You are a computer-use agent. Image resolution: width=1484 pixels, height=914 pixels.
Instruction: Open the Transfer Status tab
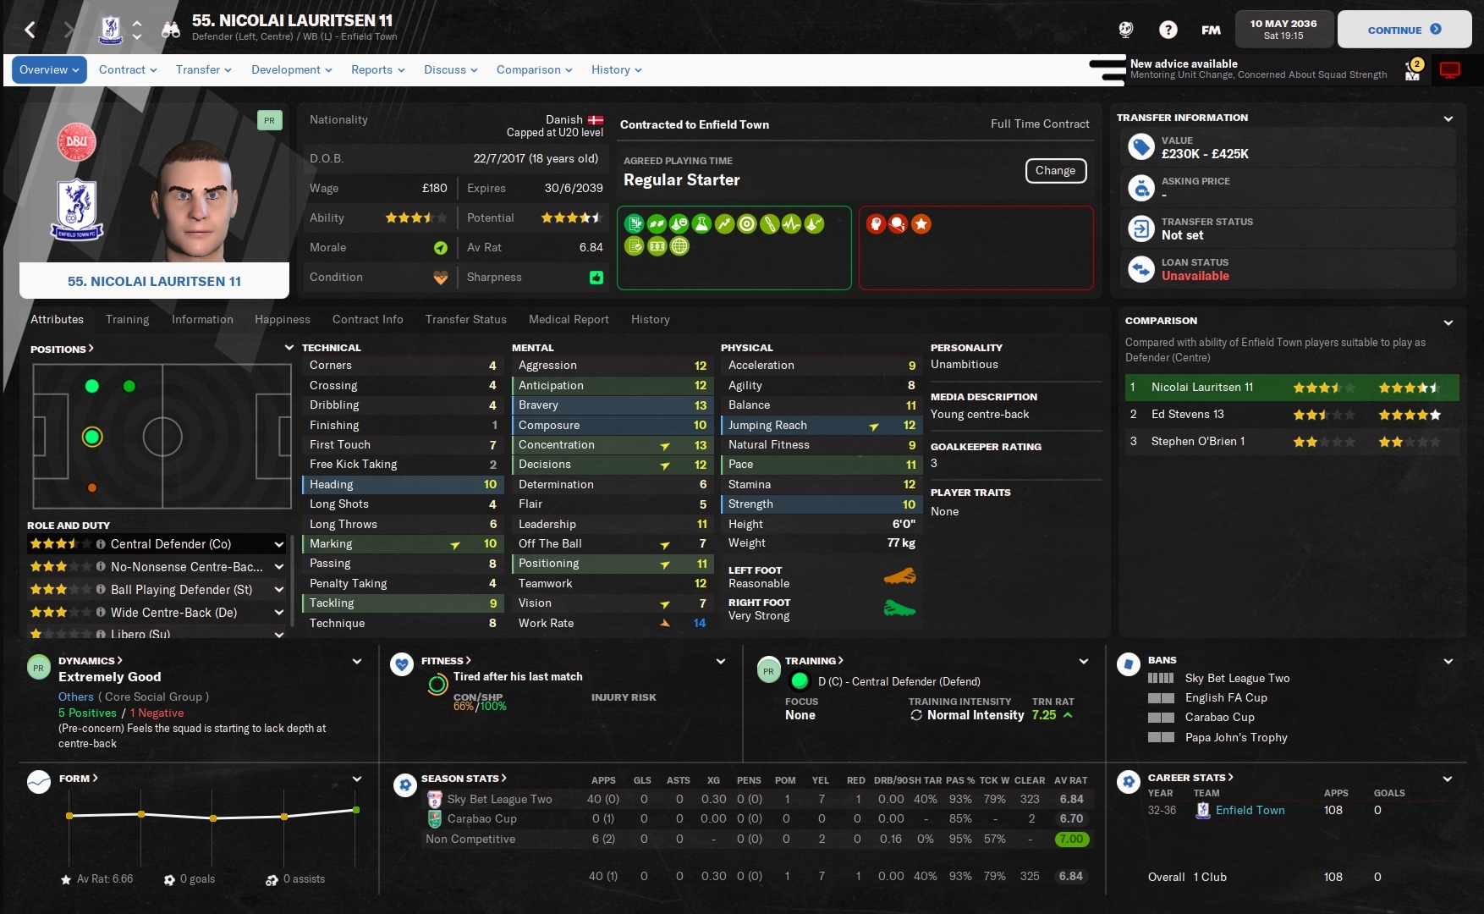[466, 320]
